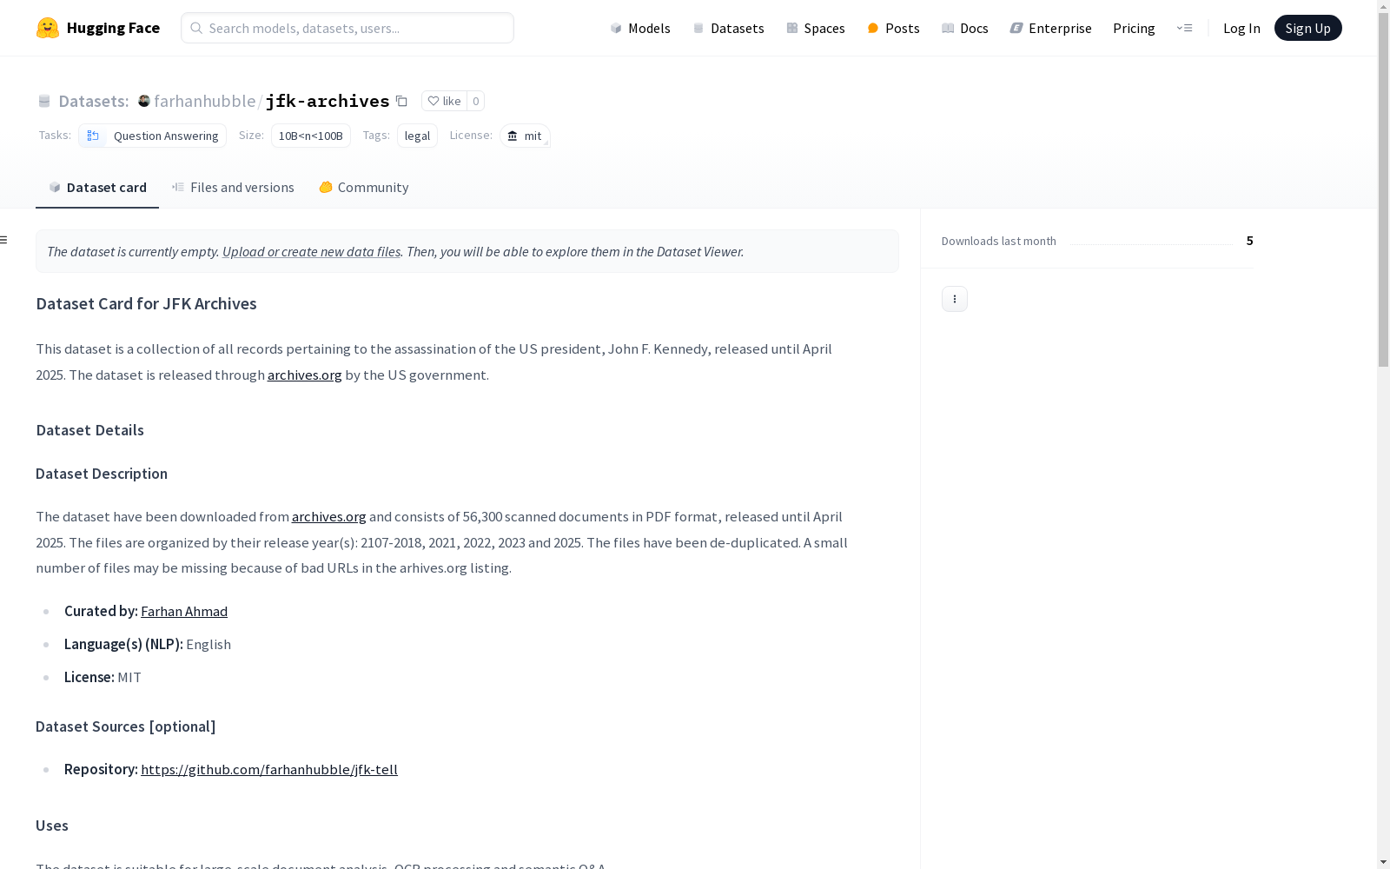Open the Enterprise page
1390x869 pixels.
[x=1050, y=28]
